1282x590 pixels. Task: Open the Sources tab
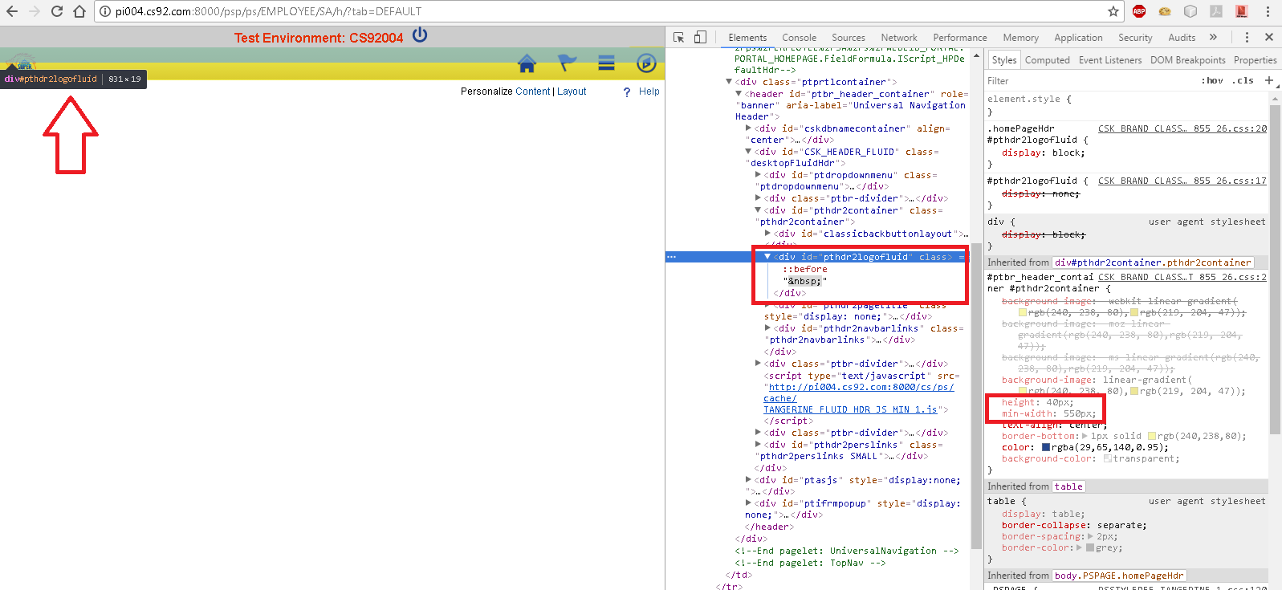coord(849,38)
